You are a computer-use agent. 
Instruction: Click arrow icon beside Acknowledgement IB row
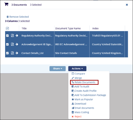point(17,44)
